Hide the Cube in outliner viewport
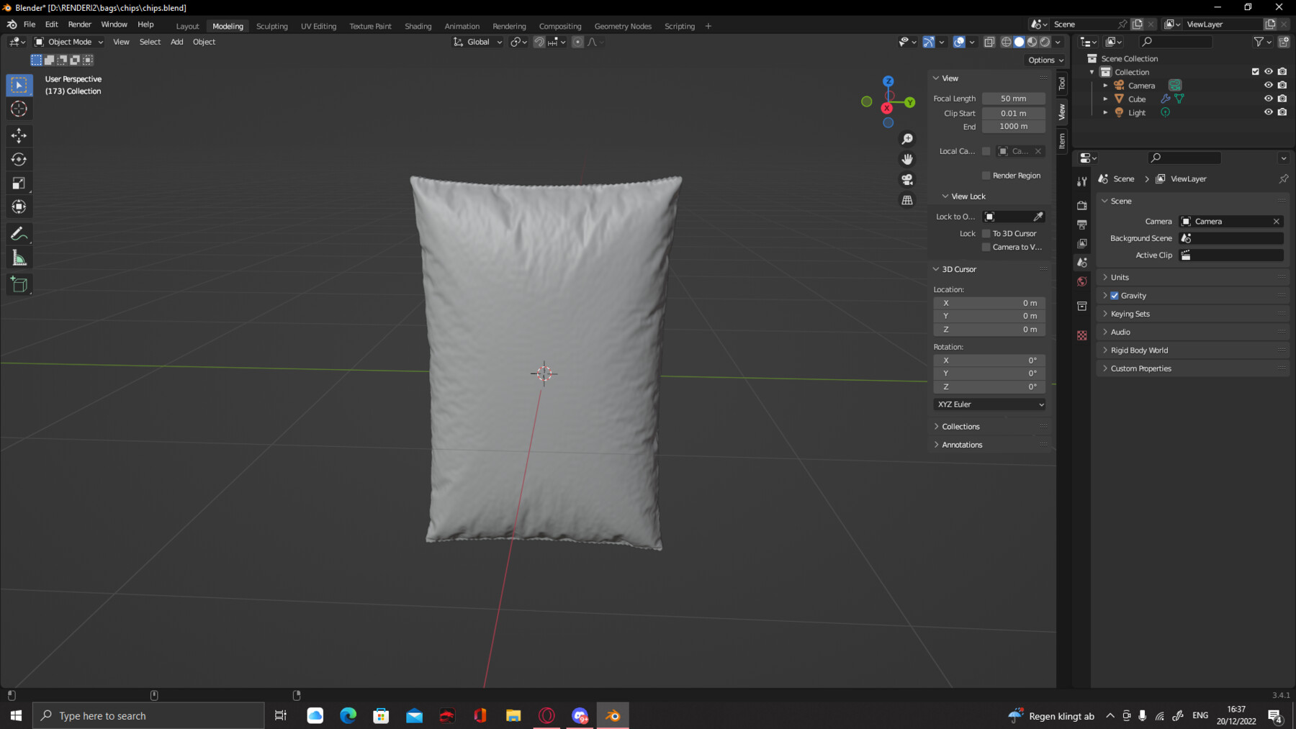The image size is (1296, 729). (1268, 99)
